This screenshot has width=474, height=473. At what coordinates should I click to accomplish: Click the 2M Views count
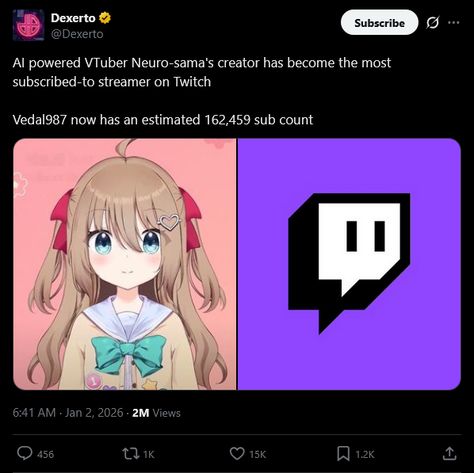pyautogui.click(x=156, y=413)
